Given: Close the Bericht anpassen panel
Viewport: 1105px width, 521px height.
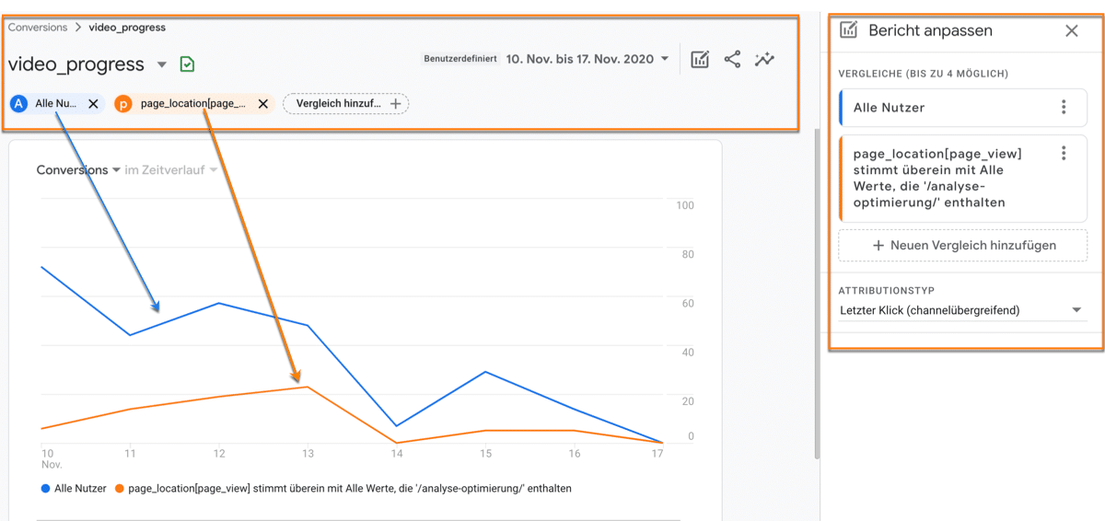Looking at the screenshot, I should point(1072,30).
